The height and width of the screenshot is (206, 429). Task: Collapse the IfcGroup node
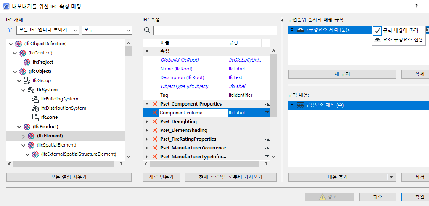tap(19, 81)
